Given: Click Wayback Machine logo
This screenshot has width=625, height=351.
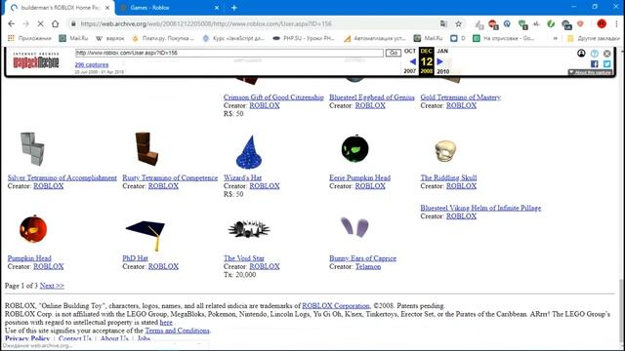Looking at the screenshot, I should coord(36,60).
